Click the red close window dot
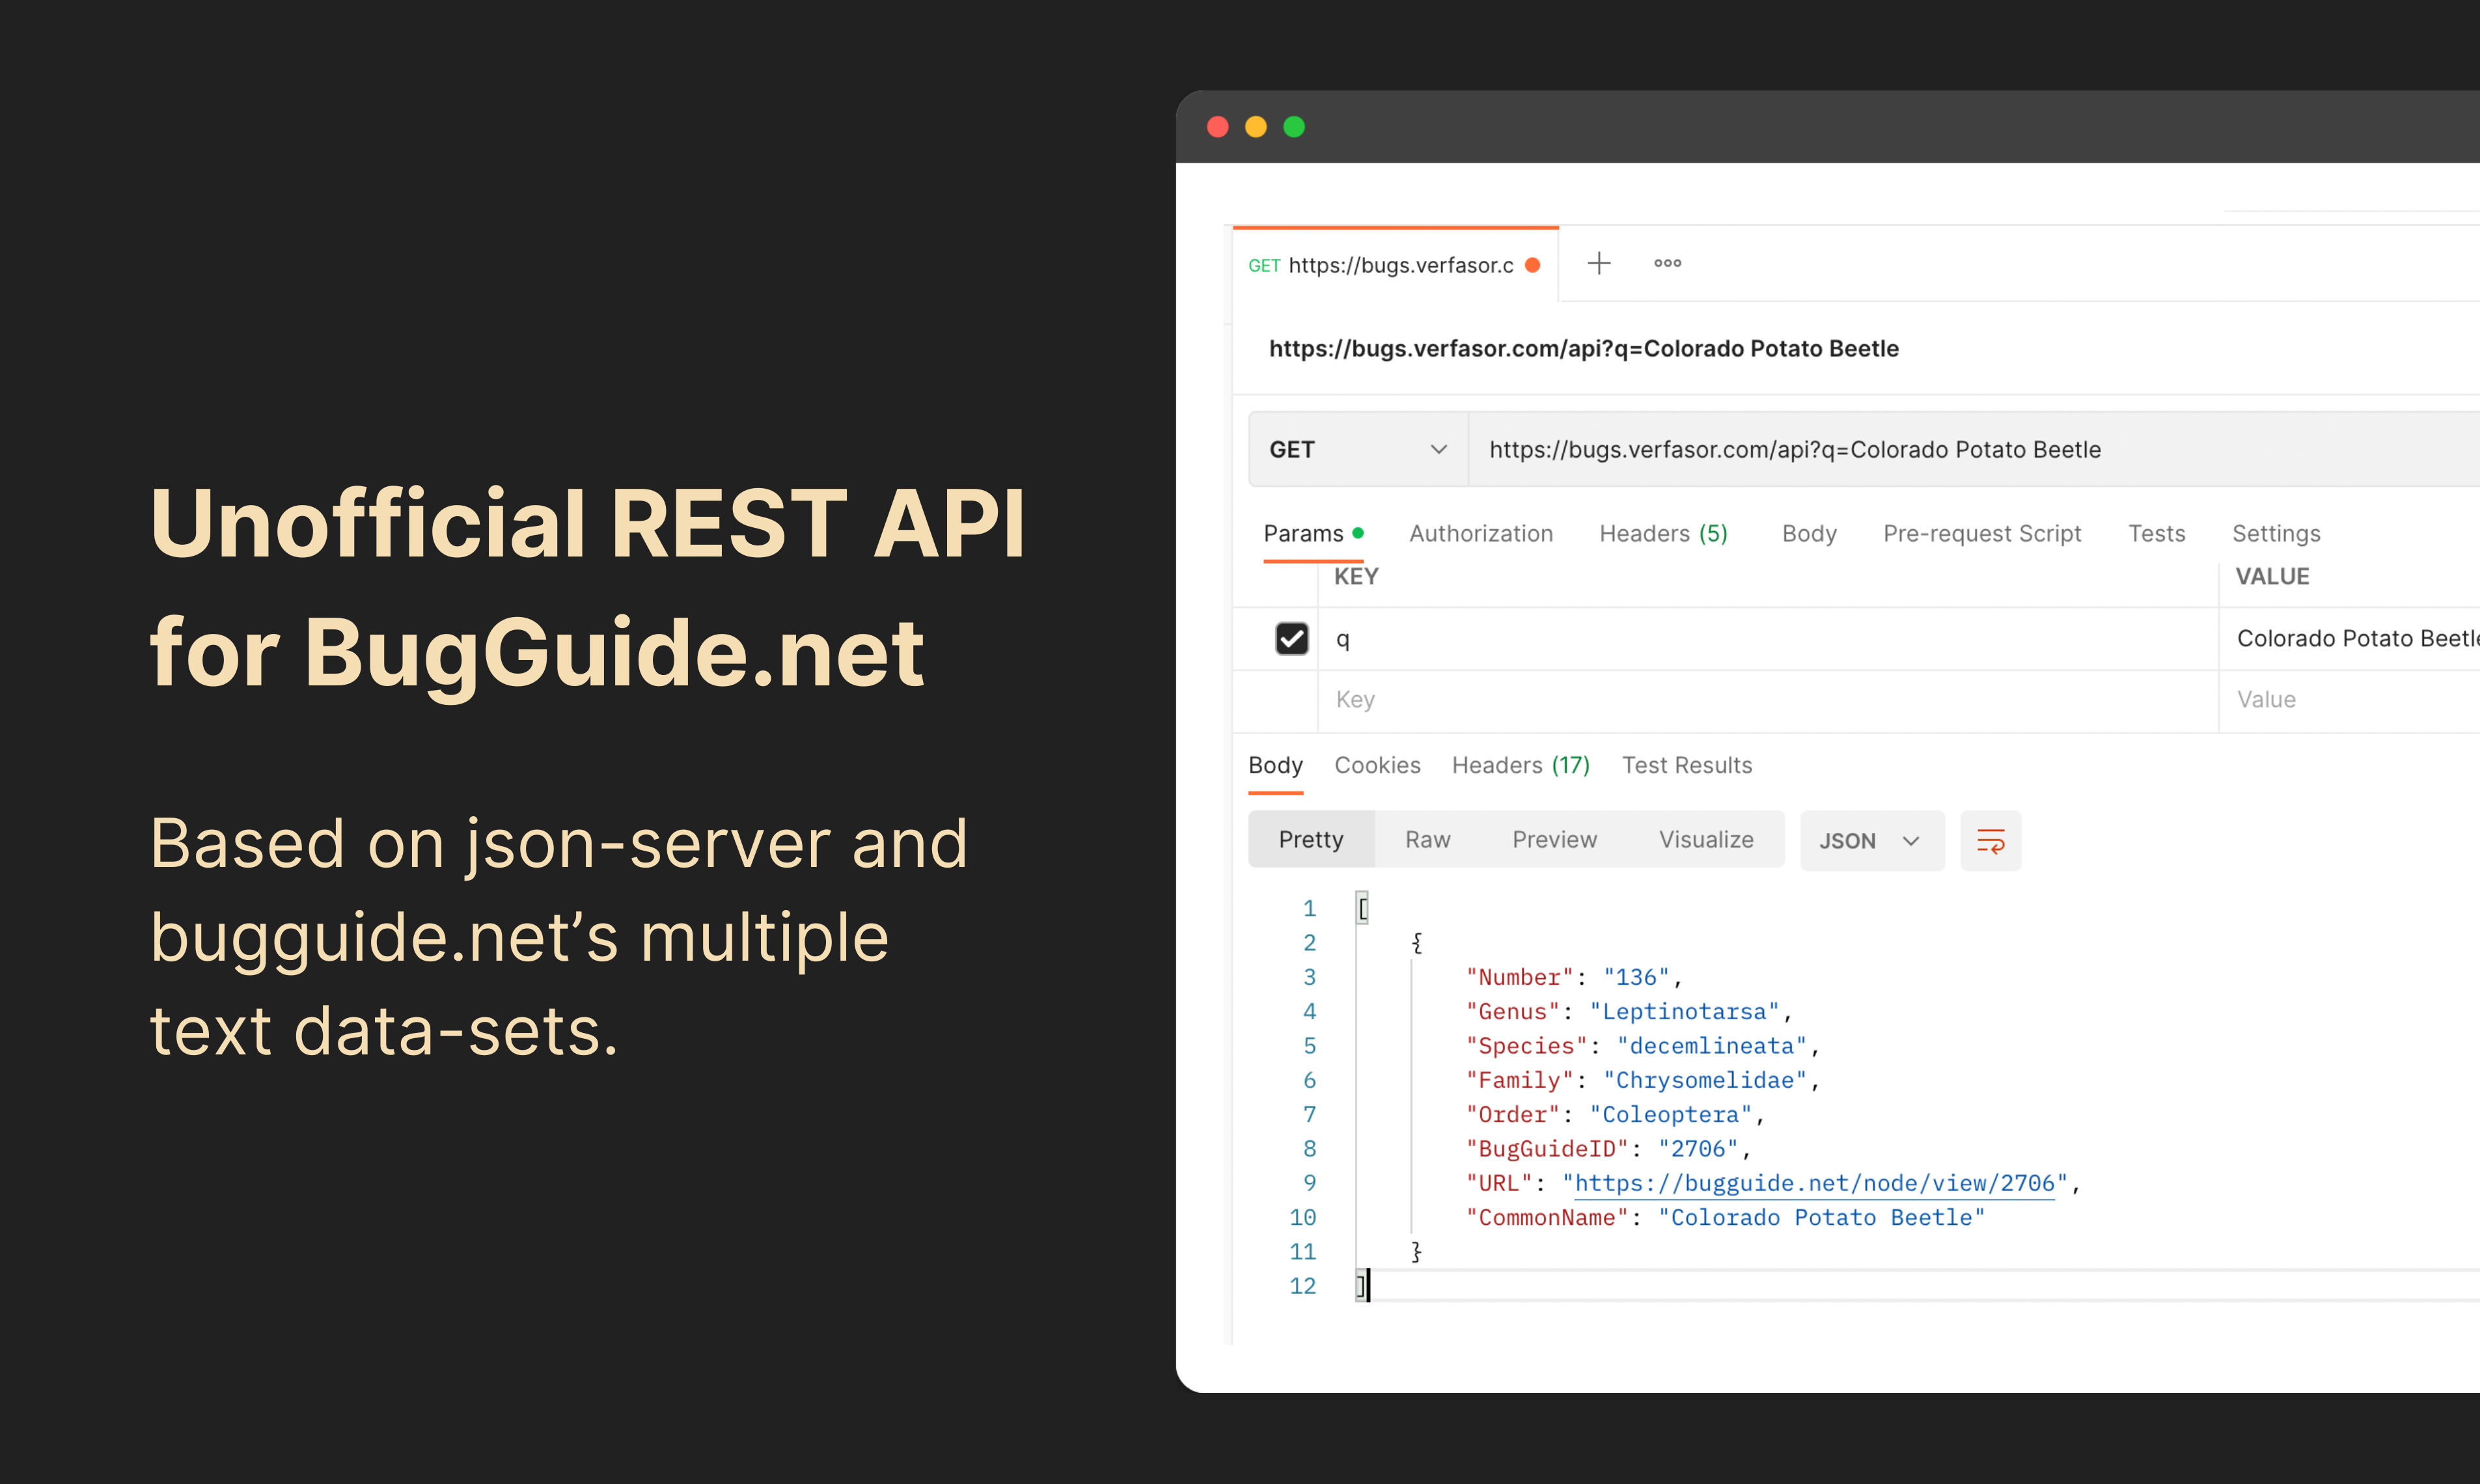 click(x=1217, y=127)
